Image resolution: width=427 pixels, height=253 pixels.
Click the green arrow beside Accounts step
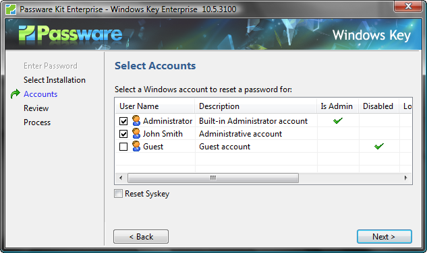pyautogui.click(x=16, y=94)
